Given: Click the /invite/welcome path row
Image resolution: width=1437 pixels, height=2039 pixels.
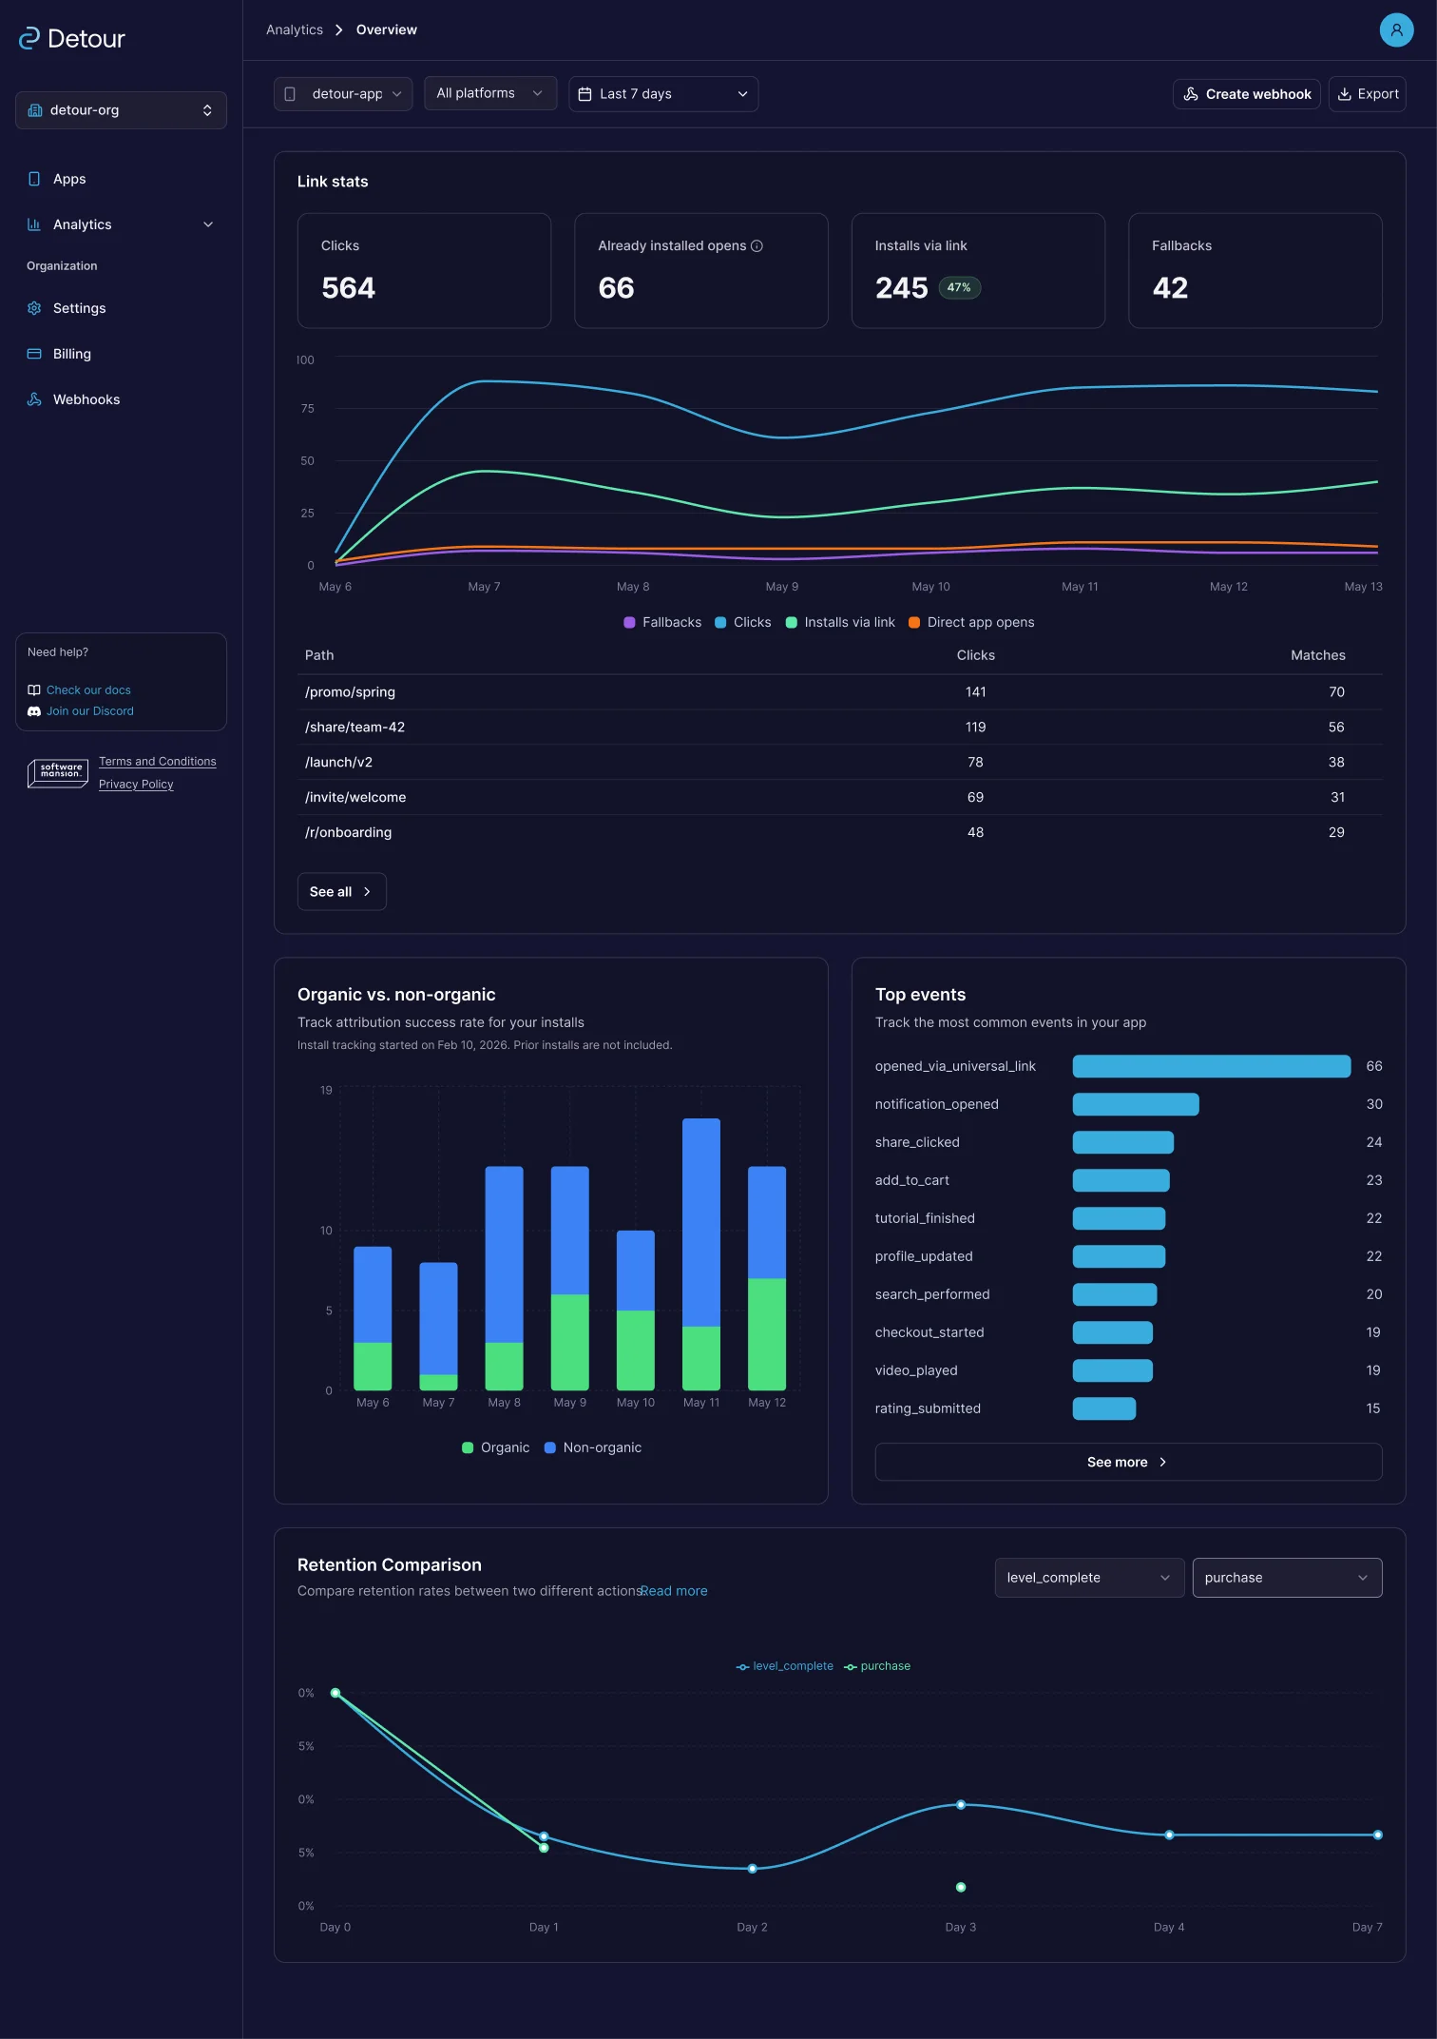Looking at the screenshot, I should [x=839, y=798].
